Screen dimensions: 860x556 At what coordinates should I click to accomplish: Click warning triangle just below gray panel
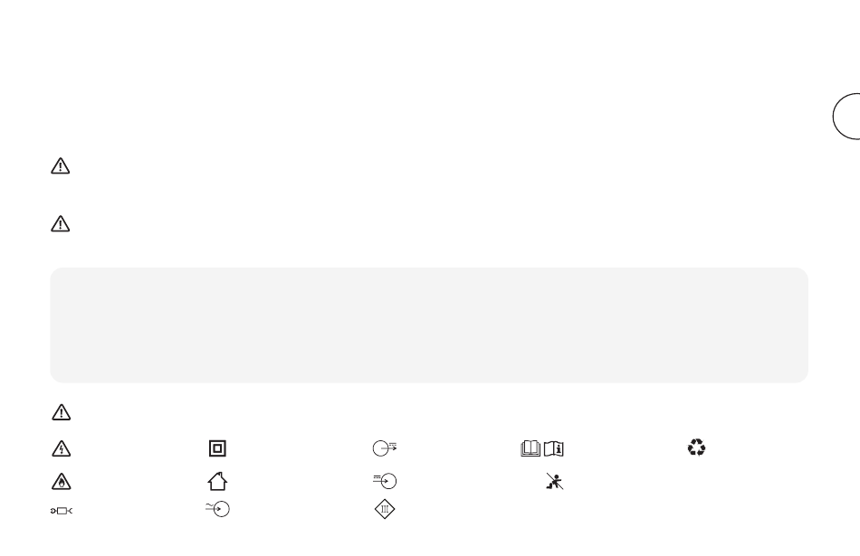61,412
